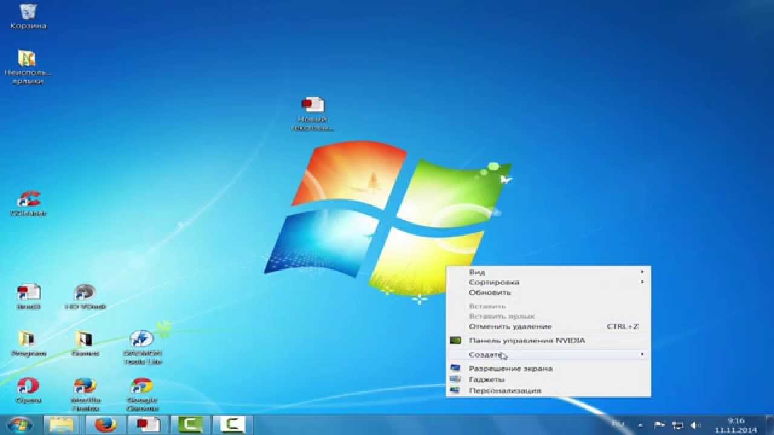Screen dimensions: 774x435
Task: Select the Program folder on desktop
Action: [28, 344]
